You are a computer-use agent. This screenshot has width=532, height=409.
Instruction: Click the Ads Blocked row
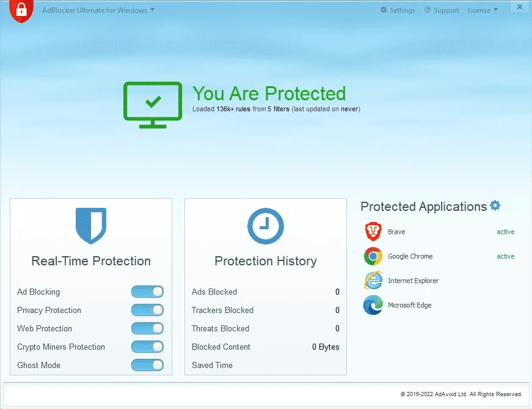(x=265, y=292)
